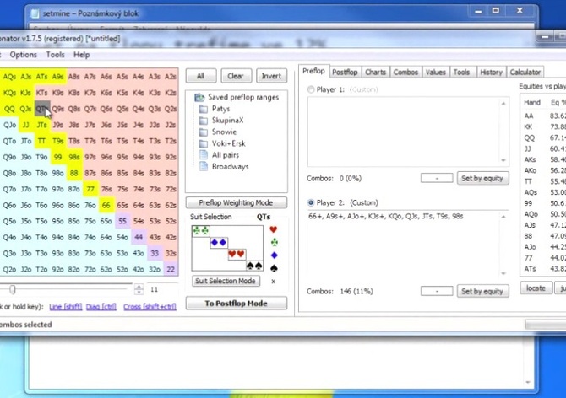Image resolution: width=566 pixels, height=398 pixels.
Task: Open the Patys folder
Action: [215, 109]
